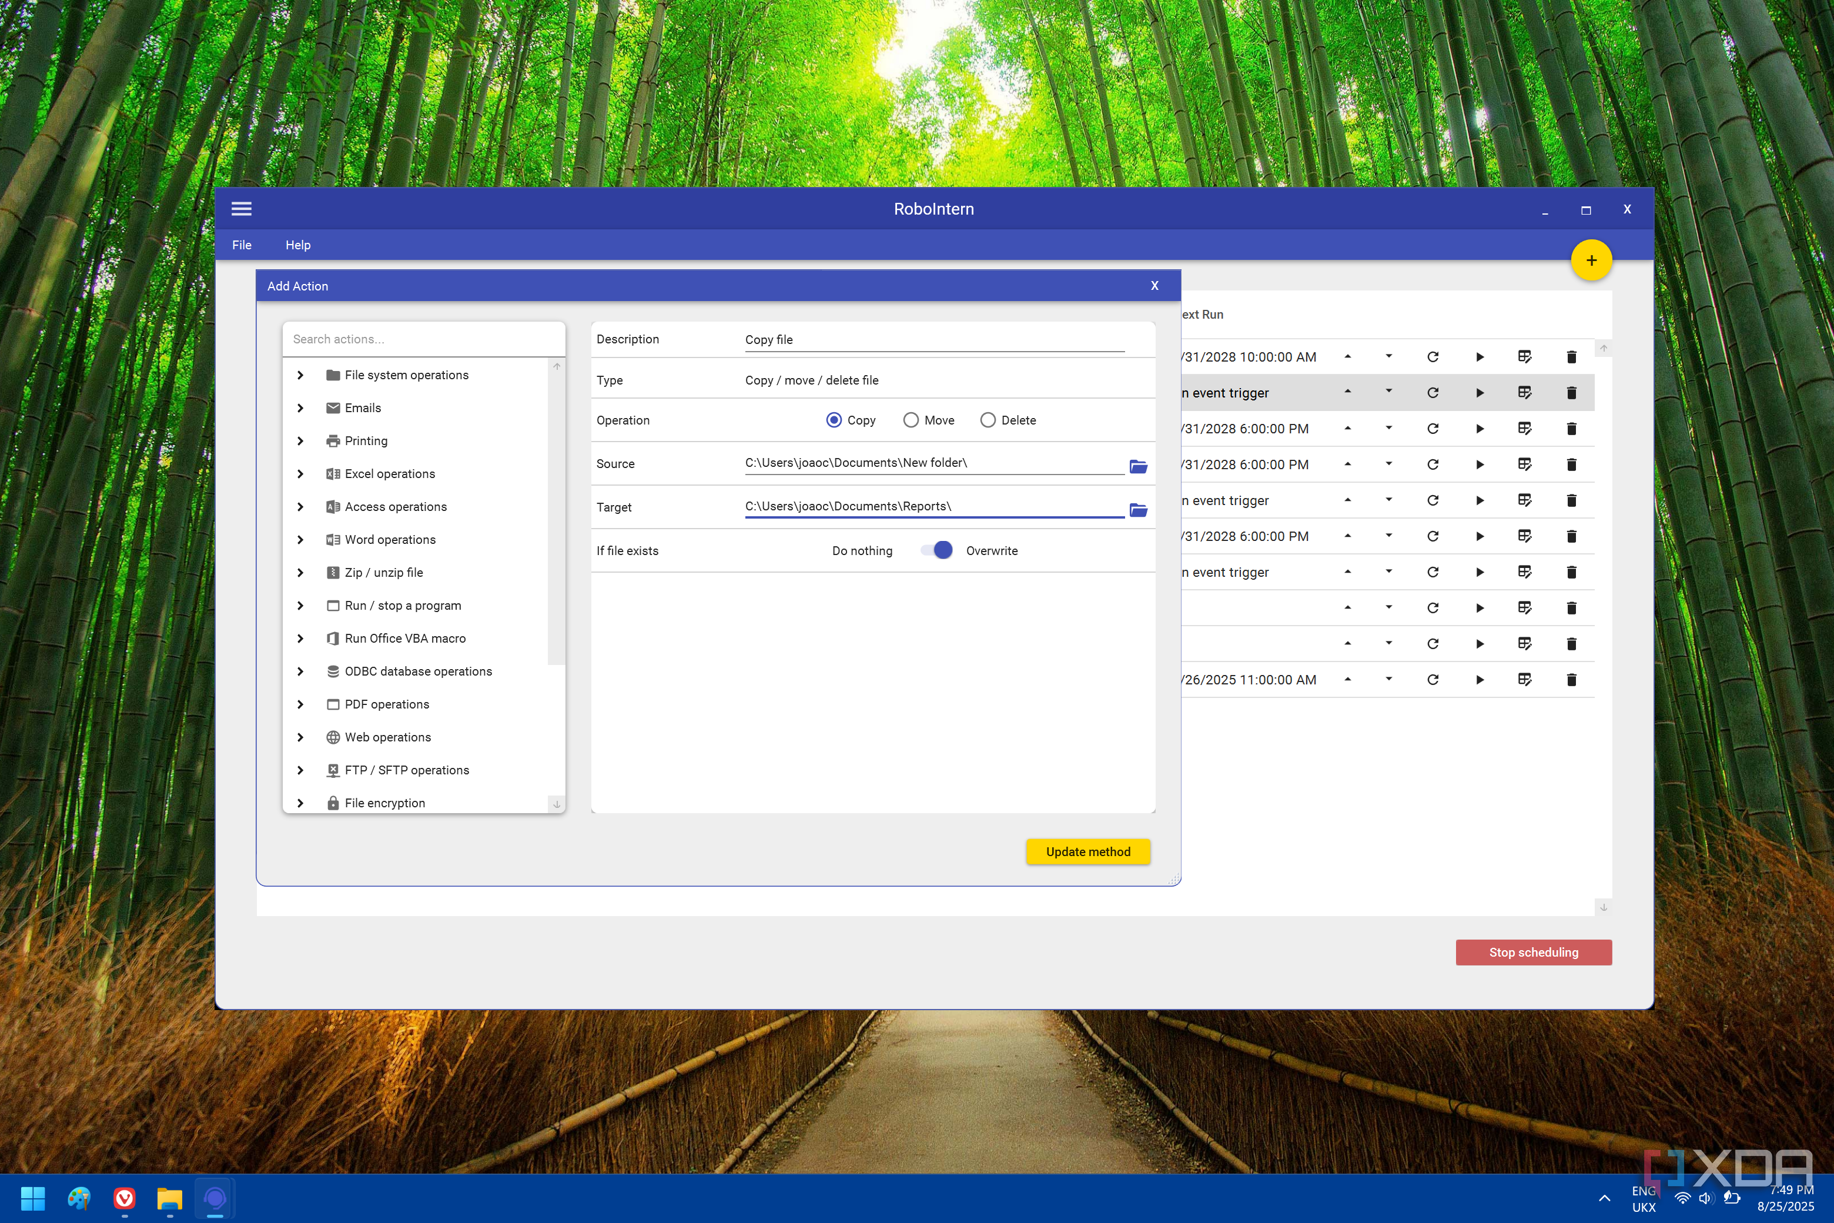Open the Windows Start menu
Image resolution: width=1834 pixels, height=1223 pixels.
coord(33,1198)
